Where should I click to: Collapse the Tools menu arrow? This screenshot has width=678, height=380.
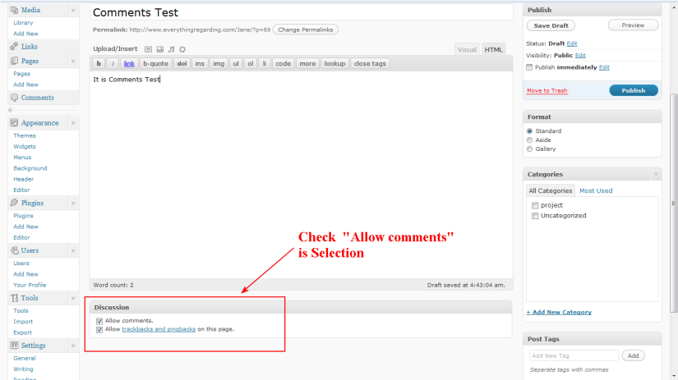[73, 299]
